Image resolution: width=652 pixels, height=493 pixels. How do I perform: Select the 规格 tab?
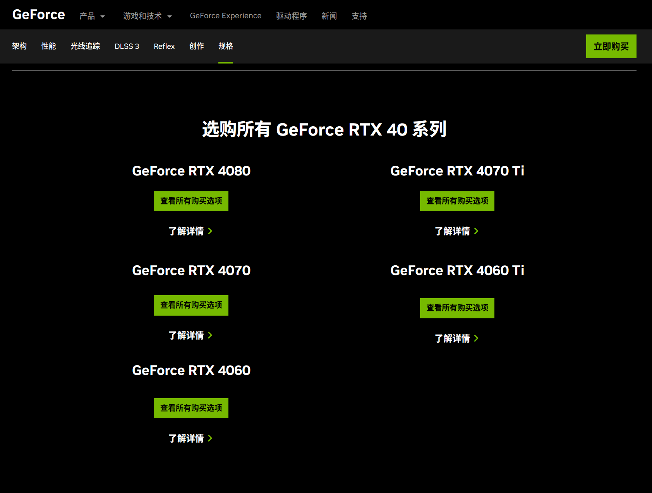pyautogui.click(x=225, y=46)
